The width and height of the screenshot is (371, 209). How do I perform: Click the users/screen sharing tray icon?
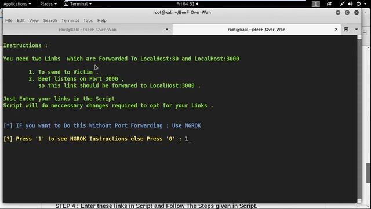pyautogui.click(x=329, y=4)
